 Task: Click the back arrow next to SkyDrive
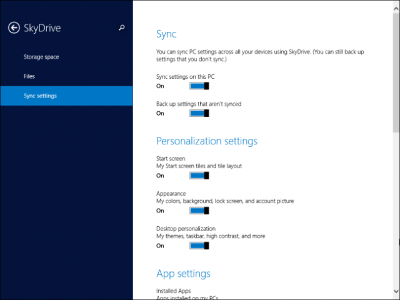[14, 28]
